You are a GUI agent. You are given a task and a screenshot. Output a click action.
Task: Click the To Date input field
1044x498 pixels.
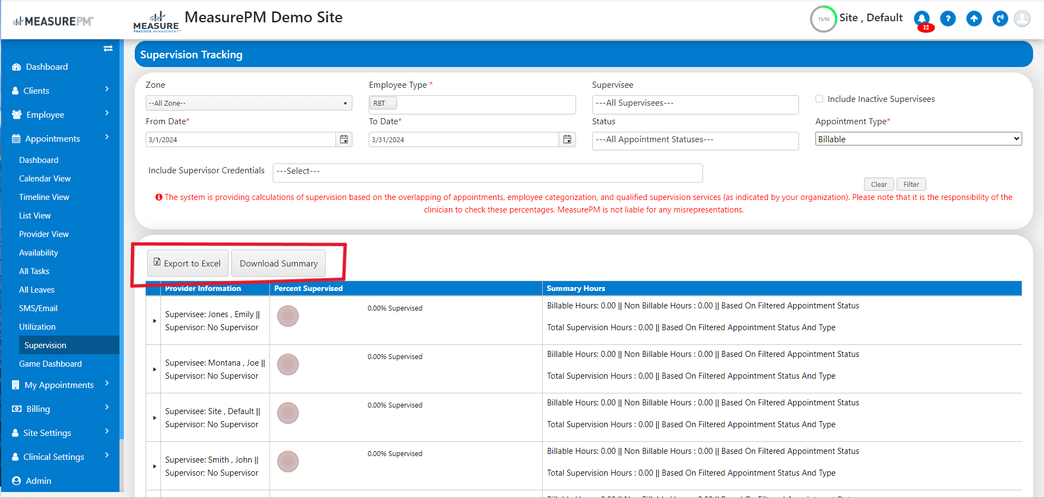tap(464, 139)
